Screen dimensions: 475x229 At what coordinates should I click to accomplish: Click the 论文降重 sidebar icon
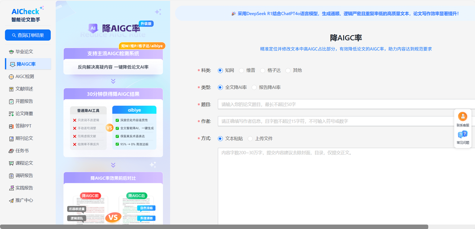12,114
